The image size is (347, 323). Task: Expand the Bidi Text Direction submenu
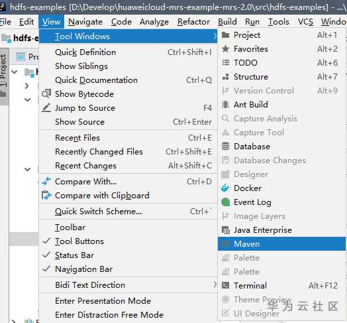[x=128, y=285]
